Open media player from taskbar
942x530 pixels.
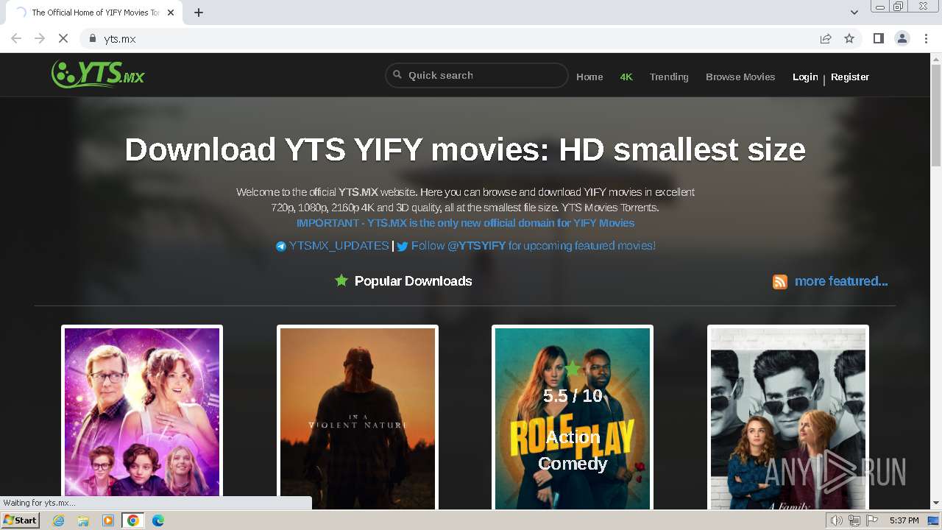coord(108,520)
